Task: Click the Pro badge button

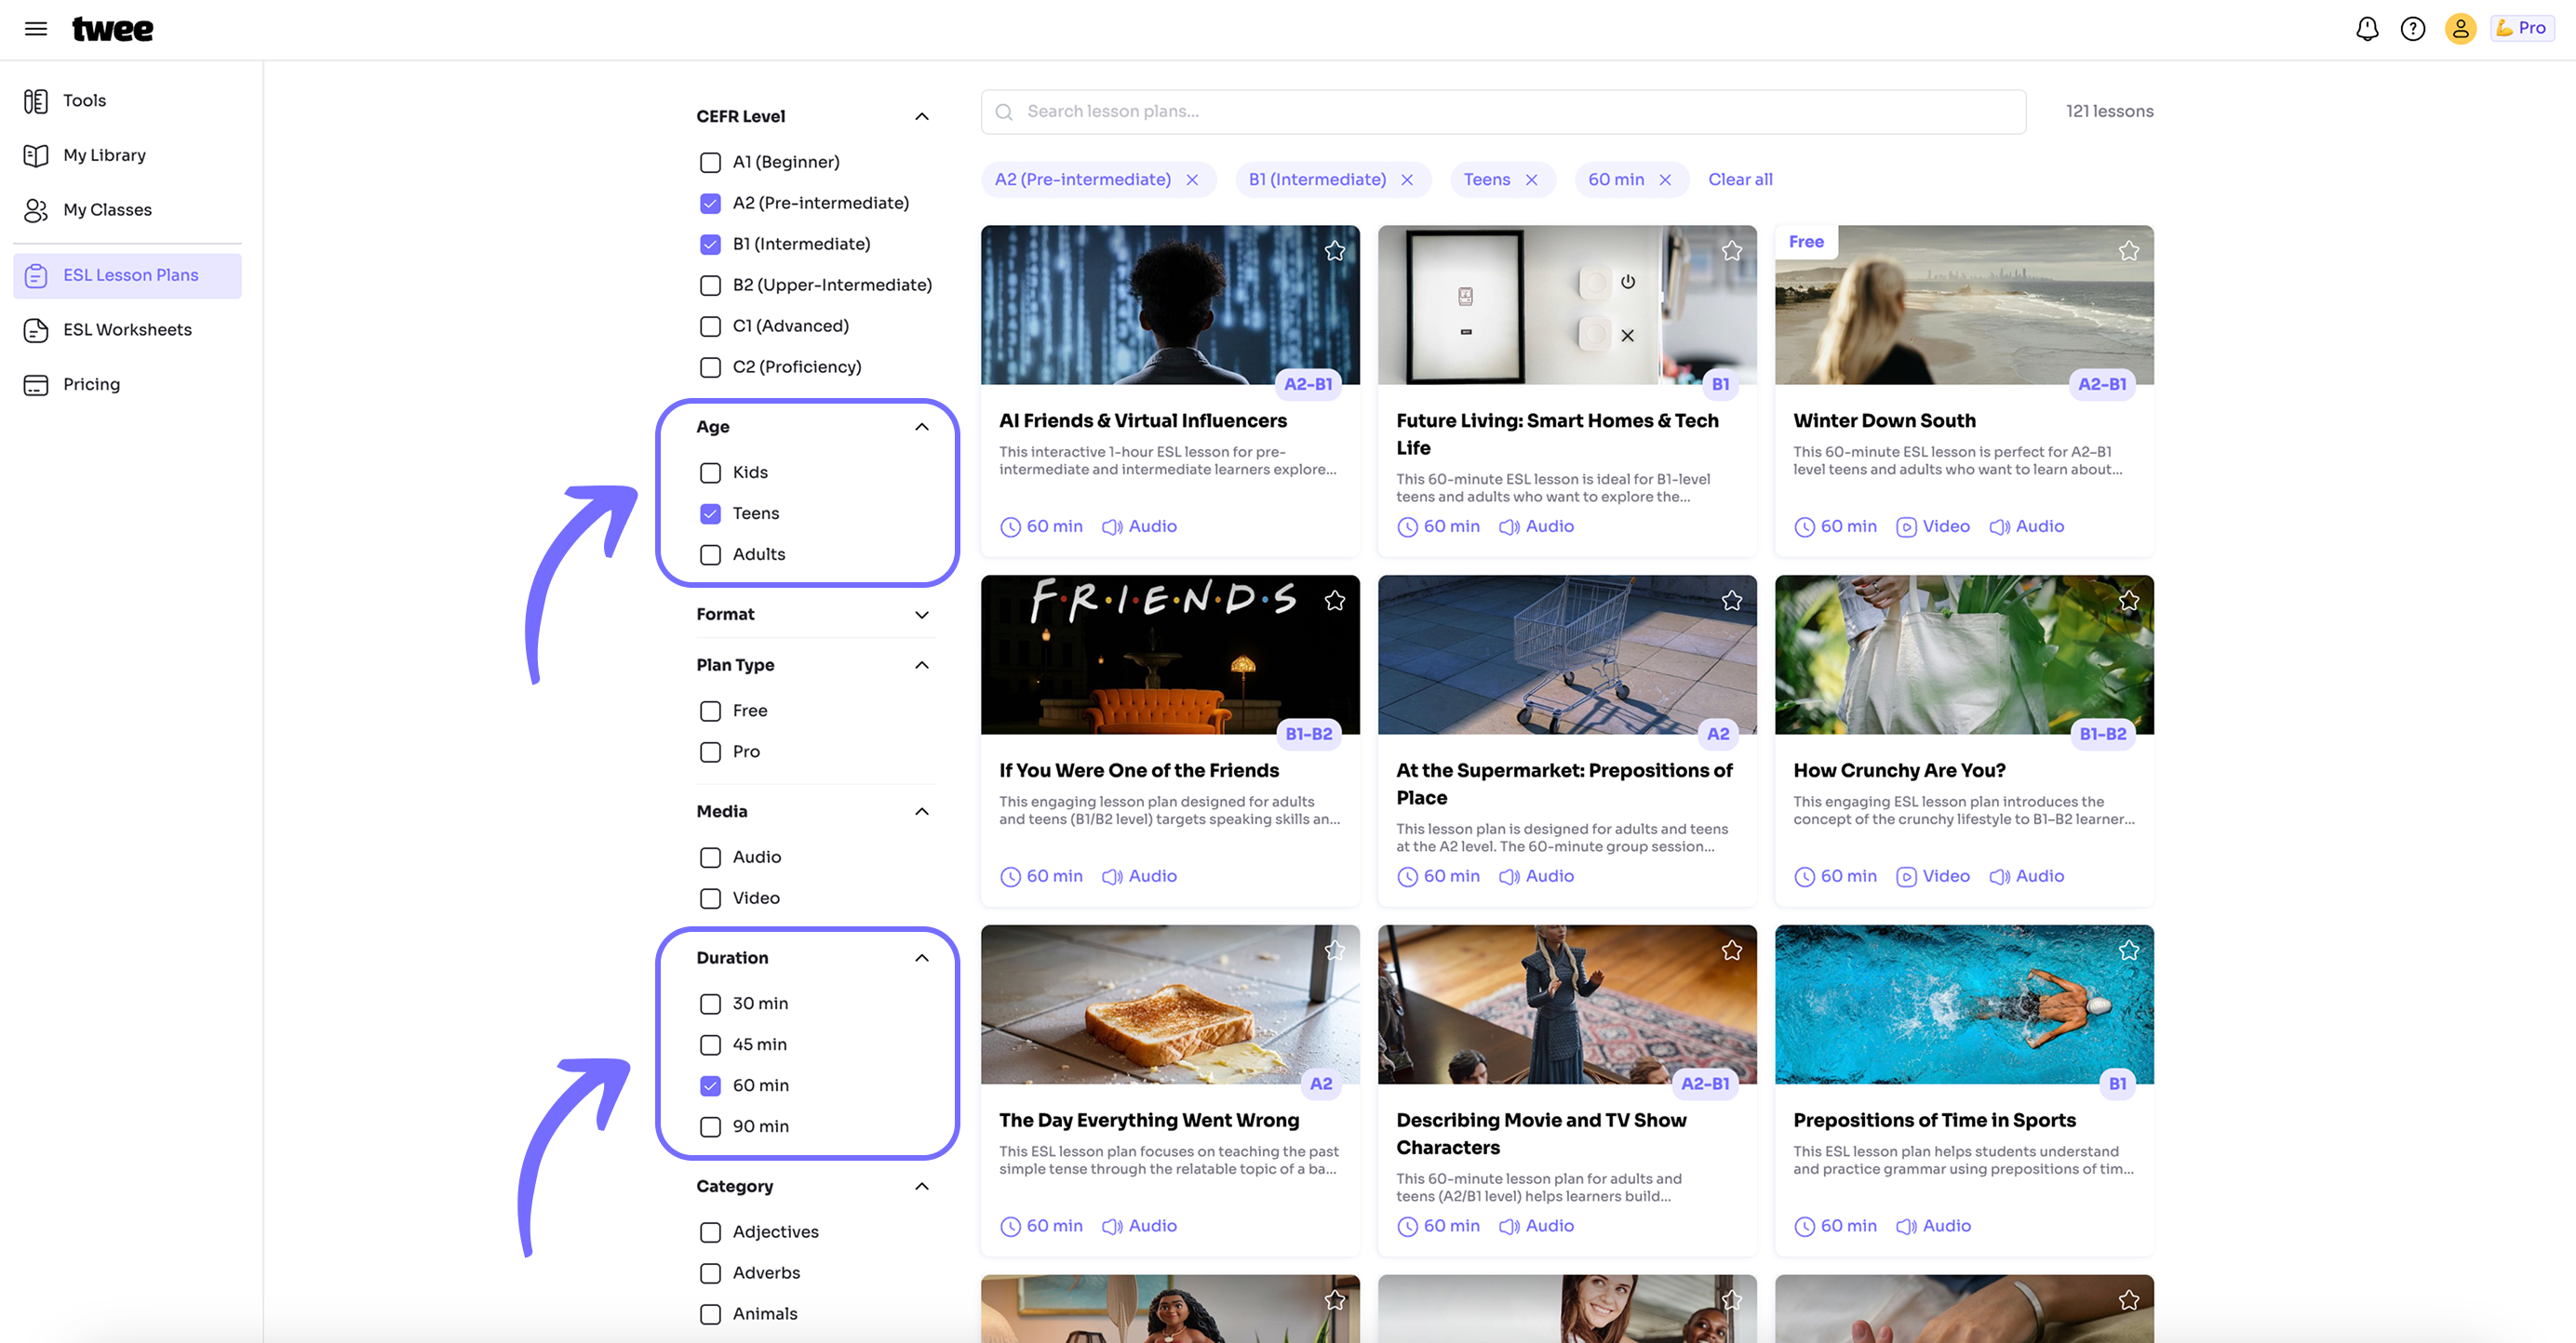Action: 2522,28
